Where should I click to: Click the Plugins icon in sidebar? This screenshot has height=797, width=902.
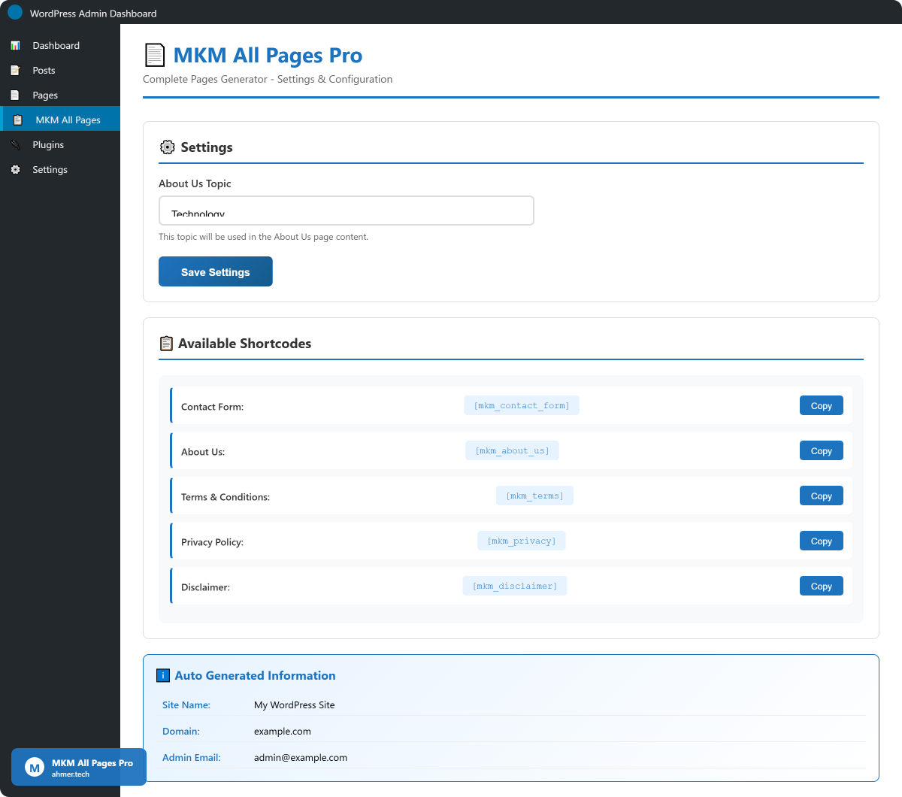15,145
